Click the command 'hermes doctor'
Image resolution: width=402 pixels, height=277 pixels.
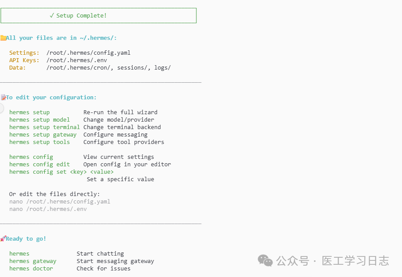31,269
